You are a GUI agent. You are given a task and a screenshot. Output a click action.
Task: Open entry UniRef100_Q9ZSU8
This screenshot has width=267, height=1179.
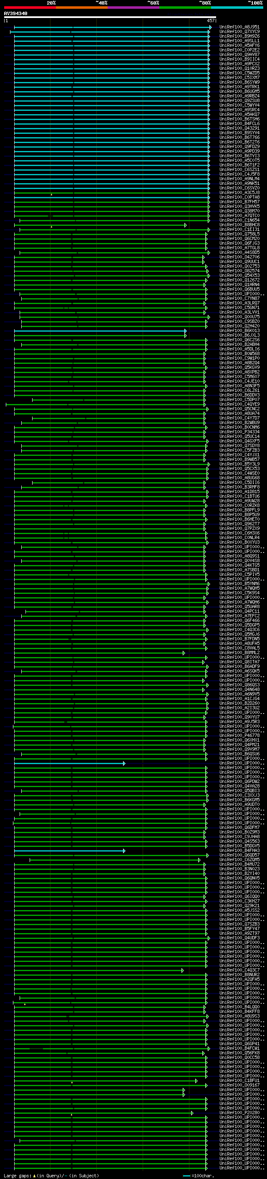pos(239,101)
